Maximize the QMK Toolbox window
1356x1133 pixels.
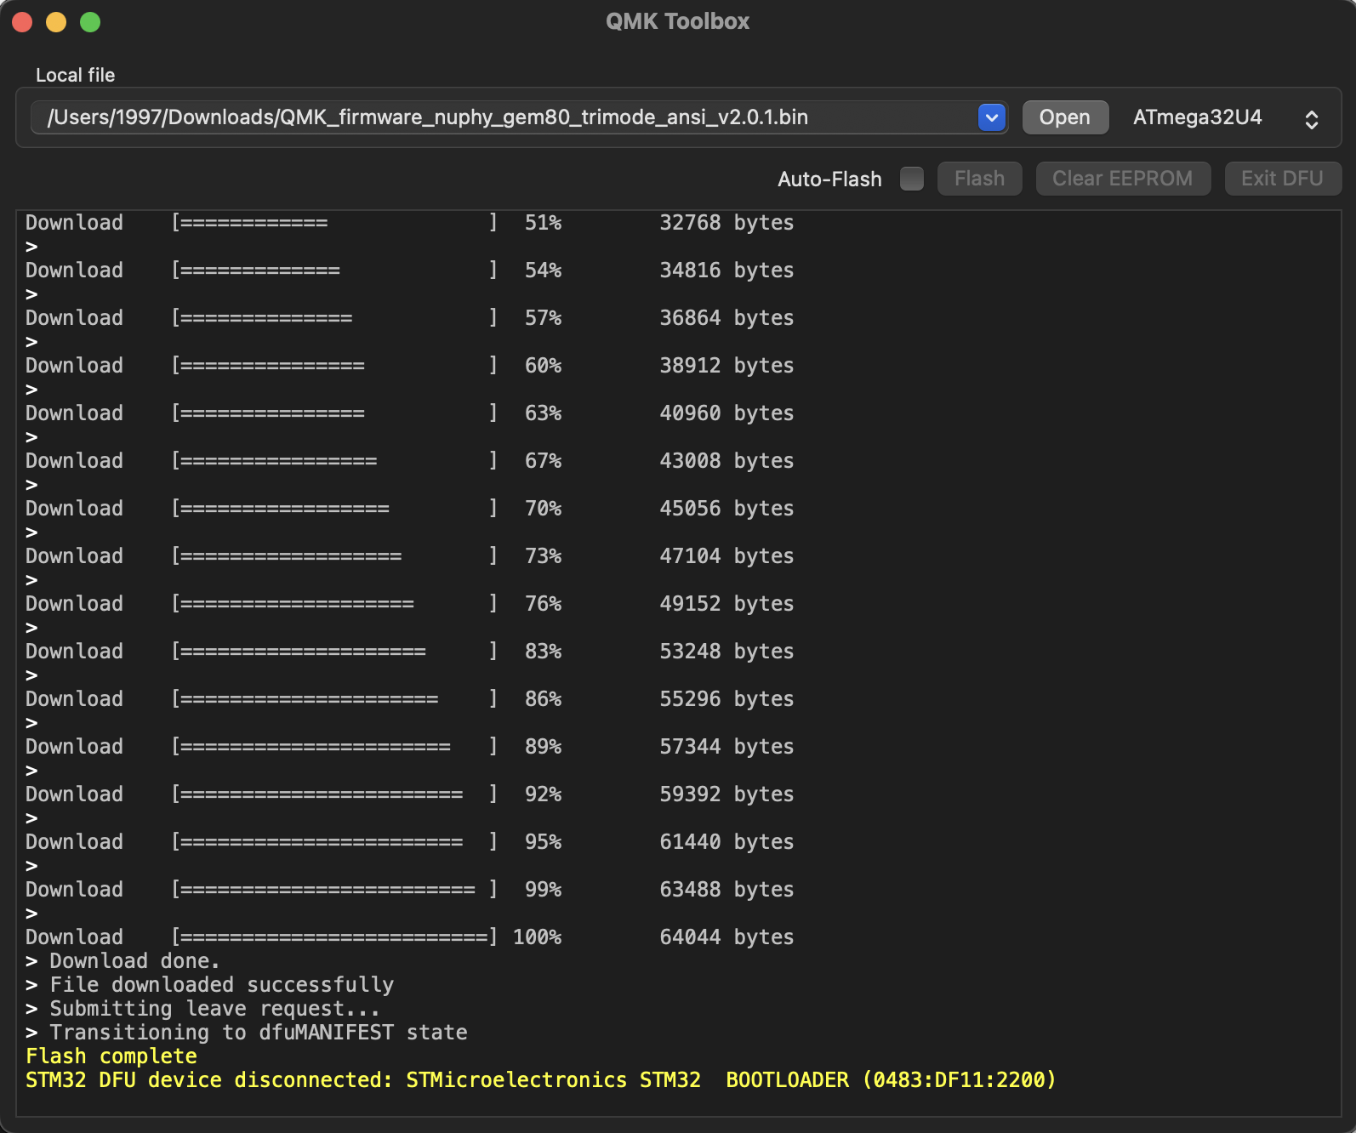coord(90,22)
